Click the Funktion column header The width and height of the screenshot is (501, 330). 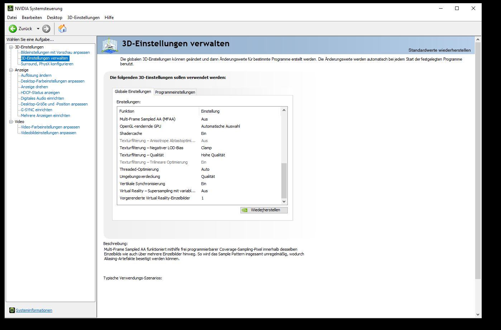158,111
